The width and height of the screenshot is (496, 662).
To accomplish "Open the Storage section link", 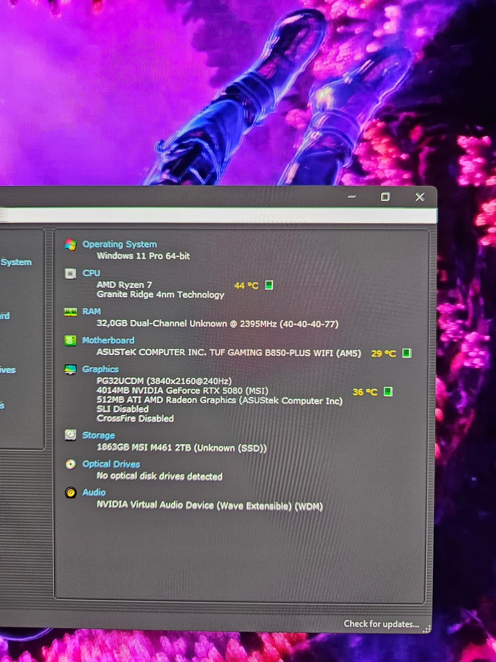I will pos(98,435).
